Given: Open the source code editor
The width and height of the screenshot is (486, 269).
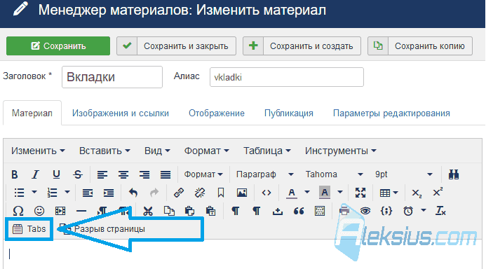Looking at the screenshot, I should tap(266, 193).
